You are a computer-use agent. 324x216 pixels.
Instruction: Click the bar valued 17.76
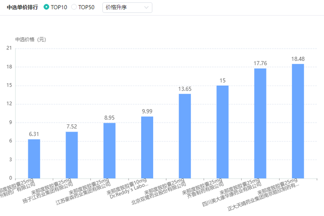coord(260,123)
